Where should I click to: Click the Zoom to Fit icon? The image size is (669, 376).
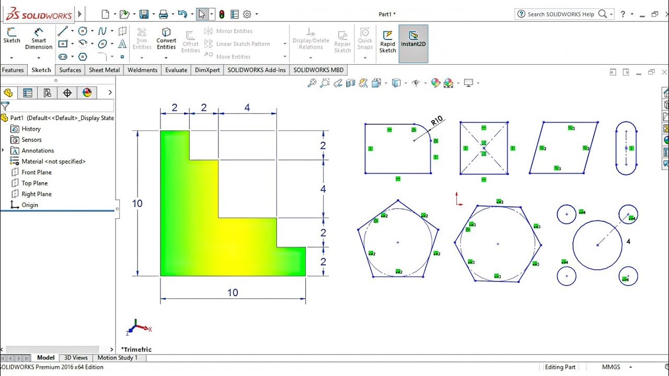312,83
